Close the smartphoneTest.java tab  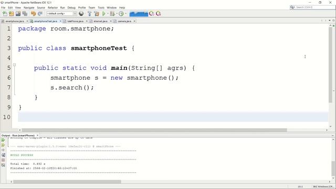[x=60, y=21]
